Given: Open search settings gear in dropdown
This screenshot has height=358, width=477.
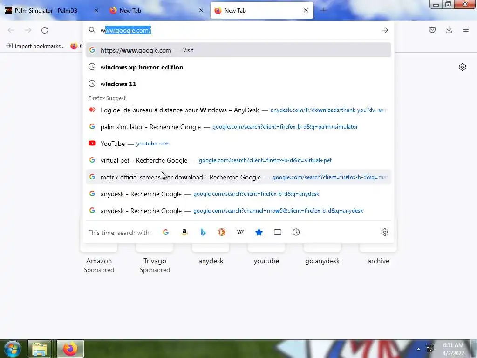Looking at the screenshot, I should [384, 232].
